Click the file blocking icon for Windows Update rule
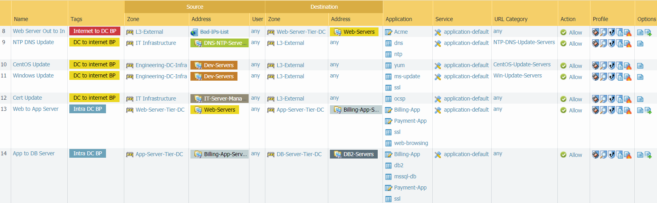Screen dimensions: 657x203 click(x=620, y=77)
